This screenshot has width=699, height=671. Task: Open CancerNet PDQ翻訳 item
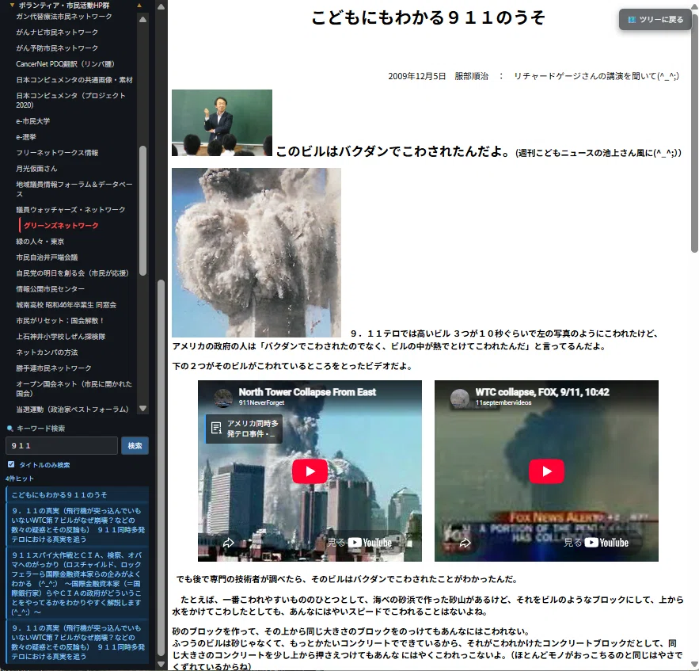pyautogui.click(x=65, y=64)
